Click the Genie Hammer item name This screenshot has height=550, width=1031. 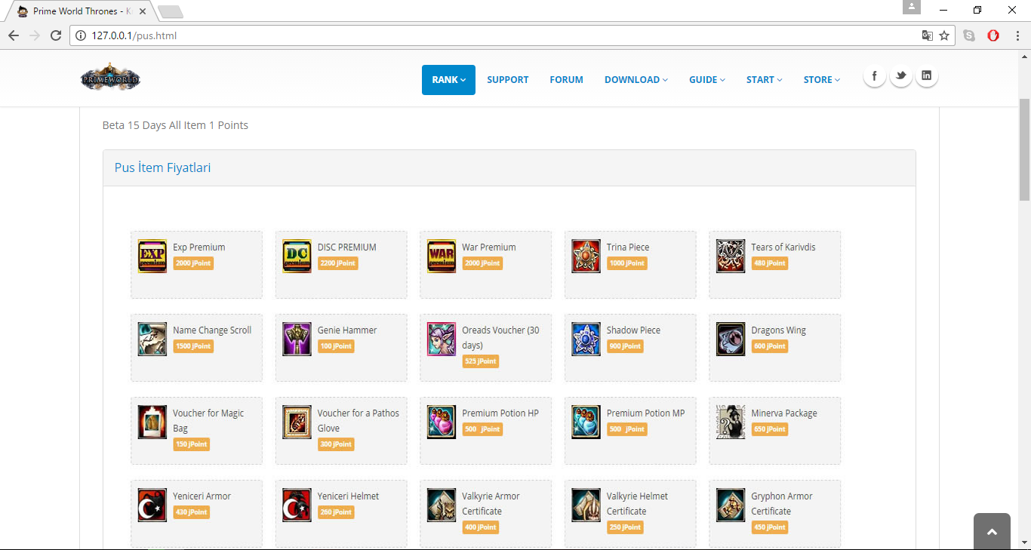coord(347,330)
